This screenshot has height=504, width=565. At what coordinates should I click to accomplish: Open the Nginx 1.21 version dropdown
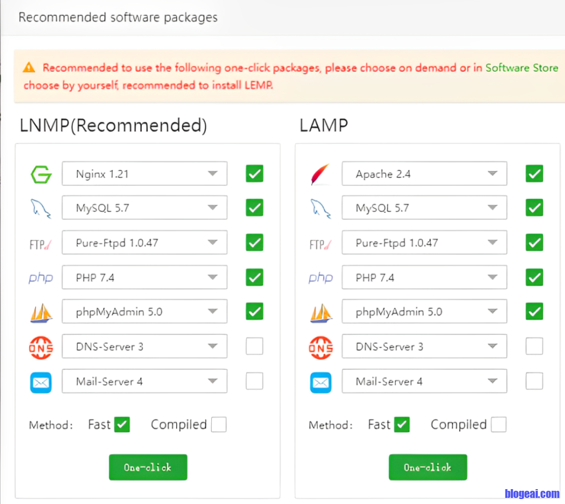tap(145, 174)
